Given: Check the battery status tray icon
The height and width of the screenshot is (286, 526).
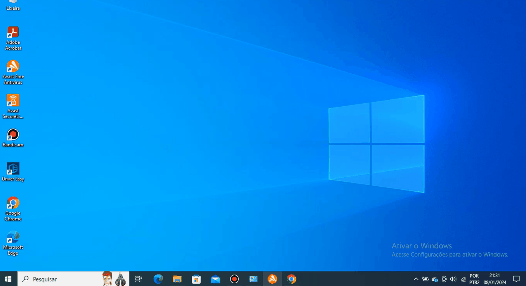Looking at the screenshot, I should 425,279.
